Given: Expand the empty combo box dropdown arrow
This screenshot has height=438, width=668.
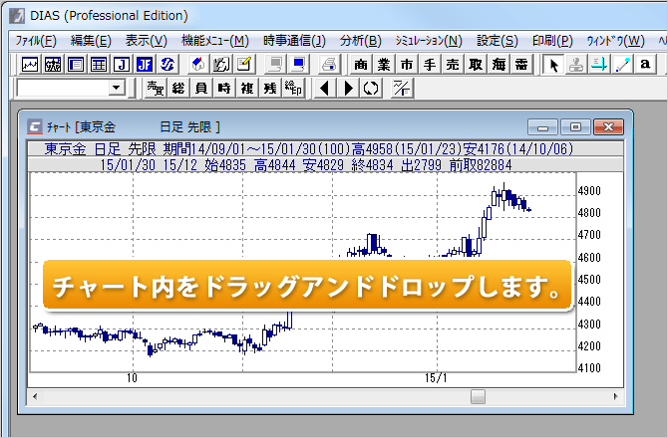Looking at the screenshot, I should coord(118,89).
